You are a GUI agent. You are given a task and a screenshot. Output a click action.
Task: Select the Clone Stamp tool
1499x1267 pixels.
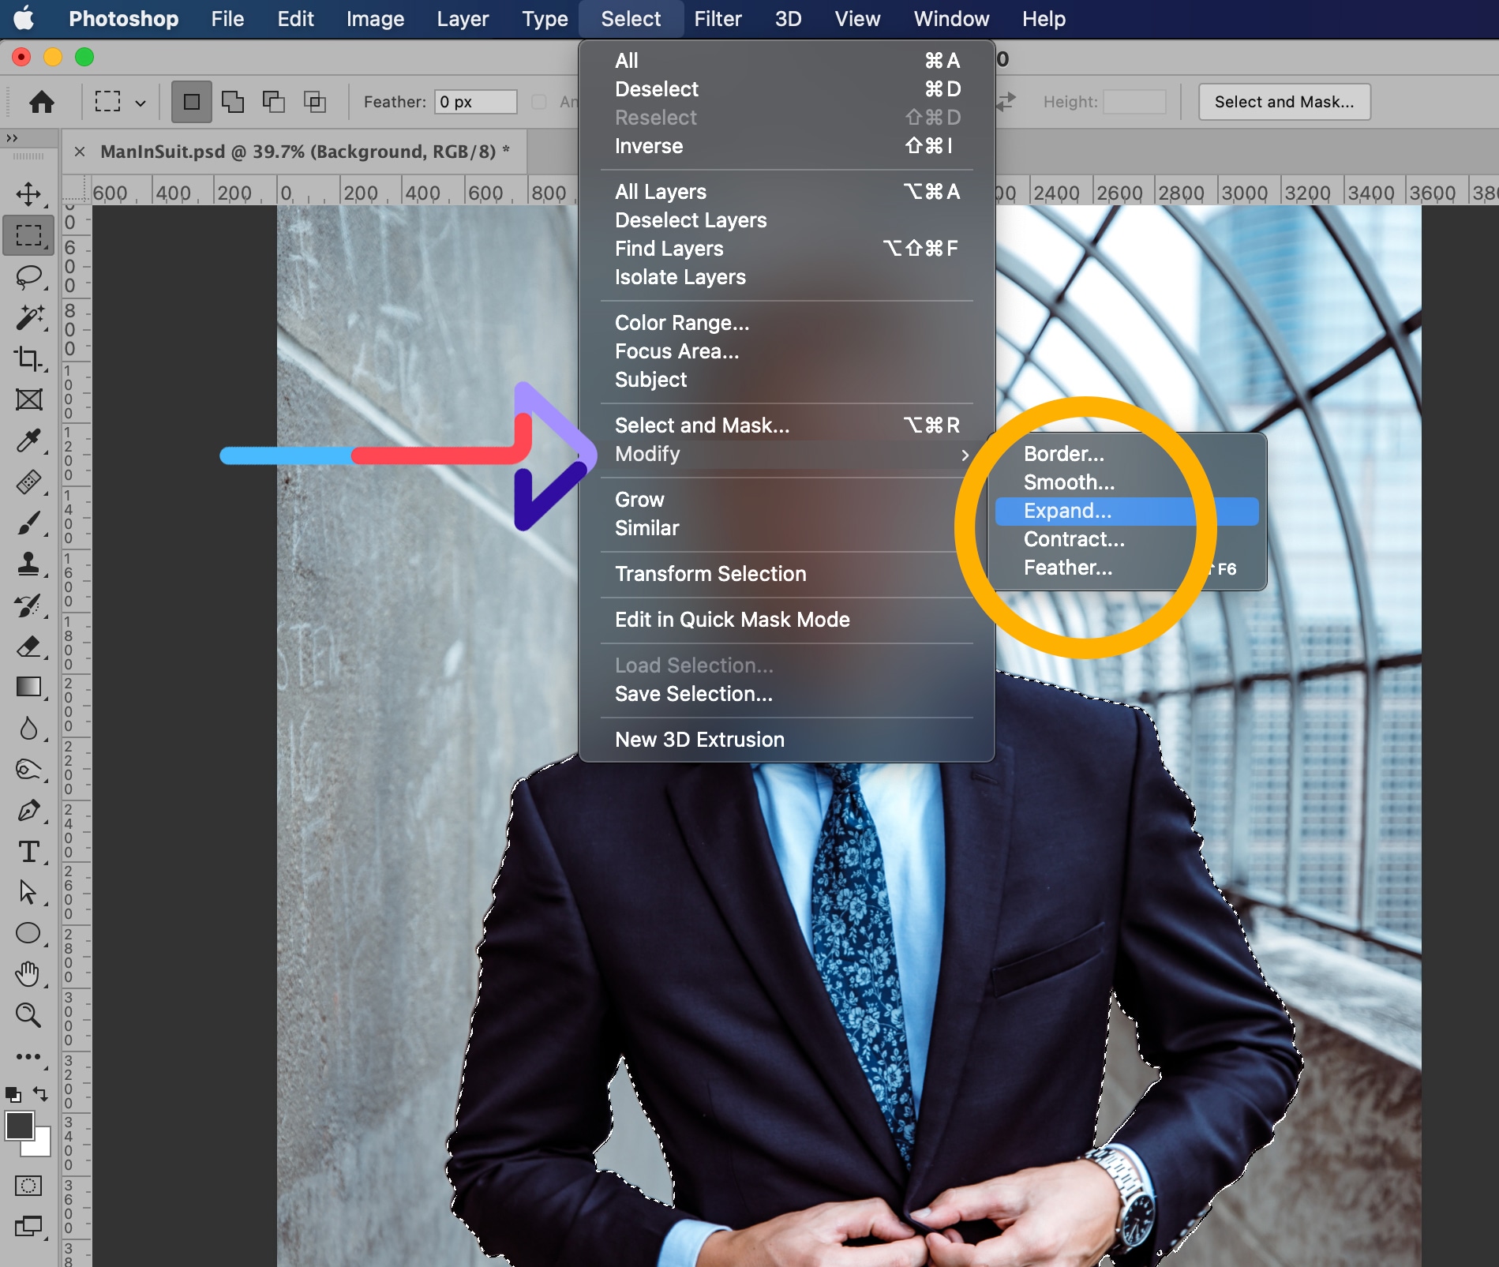28,564
